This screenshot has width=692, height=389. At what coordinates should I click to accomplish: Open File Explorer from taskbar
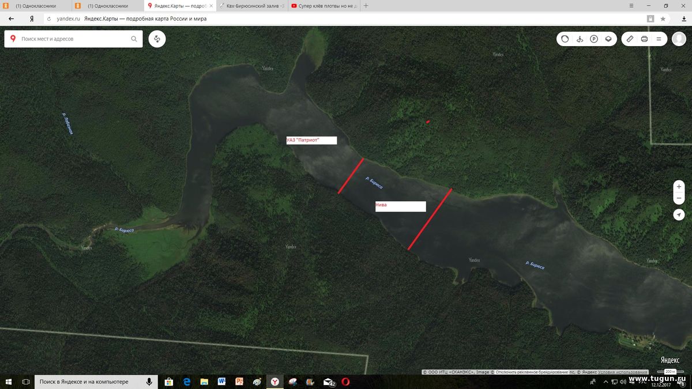click(204, 382)
